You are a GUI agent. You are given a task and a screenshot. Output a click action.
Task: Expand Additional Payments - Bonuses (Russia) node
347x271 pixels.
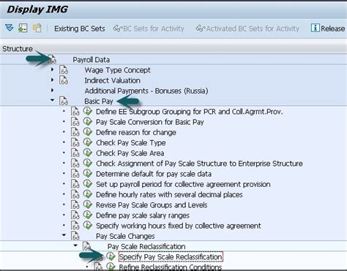tap(52, 91)
